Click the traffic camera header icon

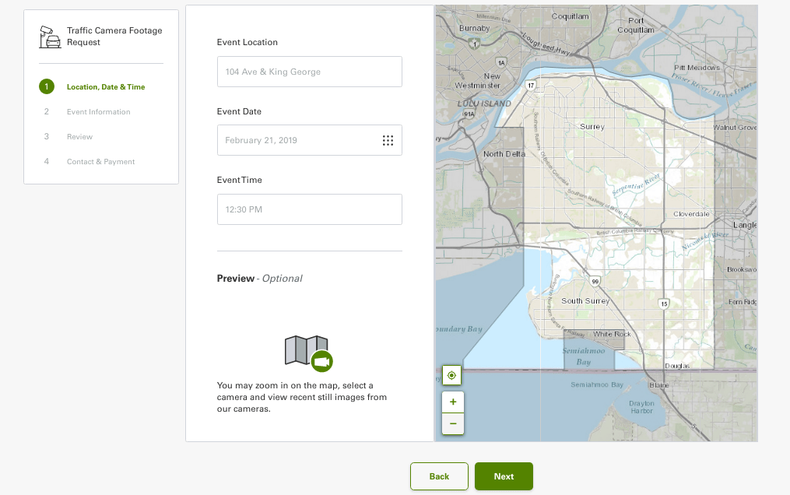[49, 36]
